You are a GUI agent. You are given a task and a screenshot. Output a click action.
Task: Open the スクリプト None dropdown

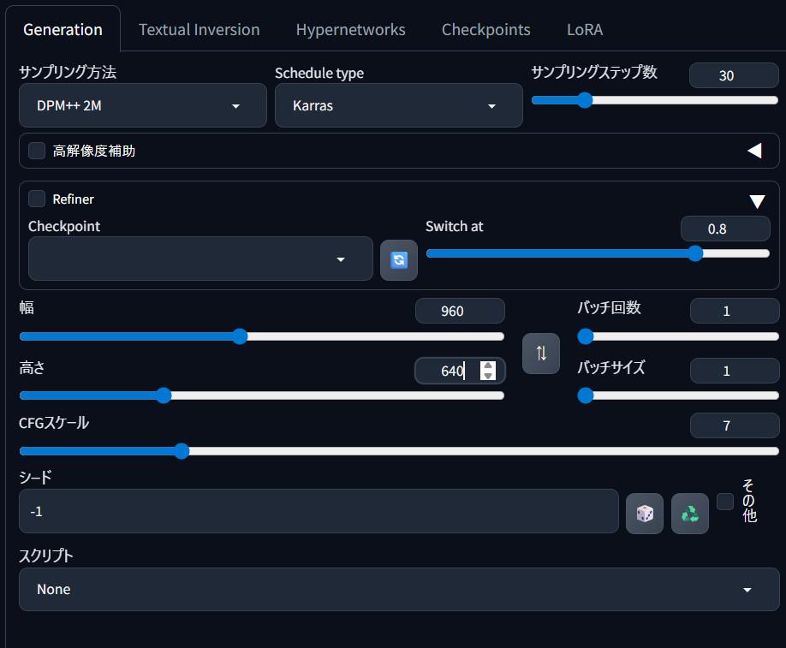point(399,590)
